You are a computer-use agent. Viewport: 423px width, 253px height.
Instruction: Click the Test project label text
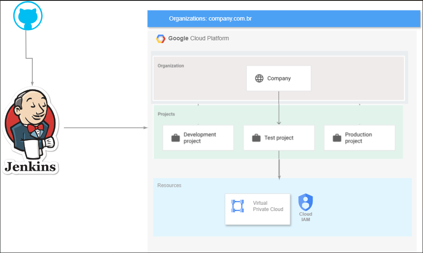tap(279, 138)
